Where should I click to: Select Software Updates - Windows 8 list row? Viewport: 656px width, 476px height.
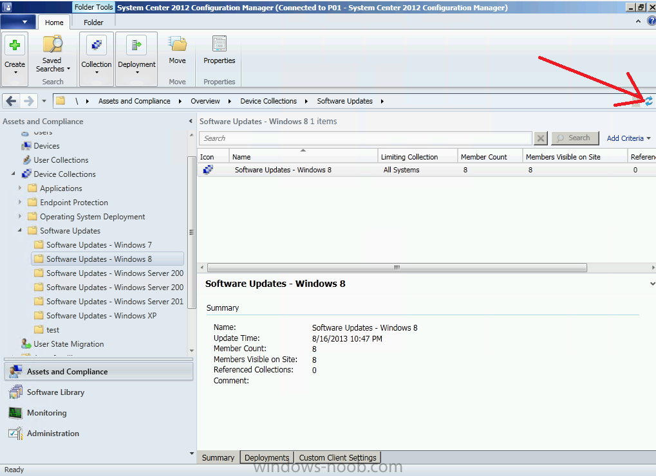pos(426,170)
